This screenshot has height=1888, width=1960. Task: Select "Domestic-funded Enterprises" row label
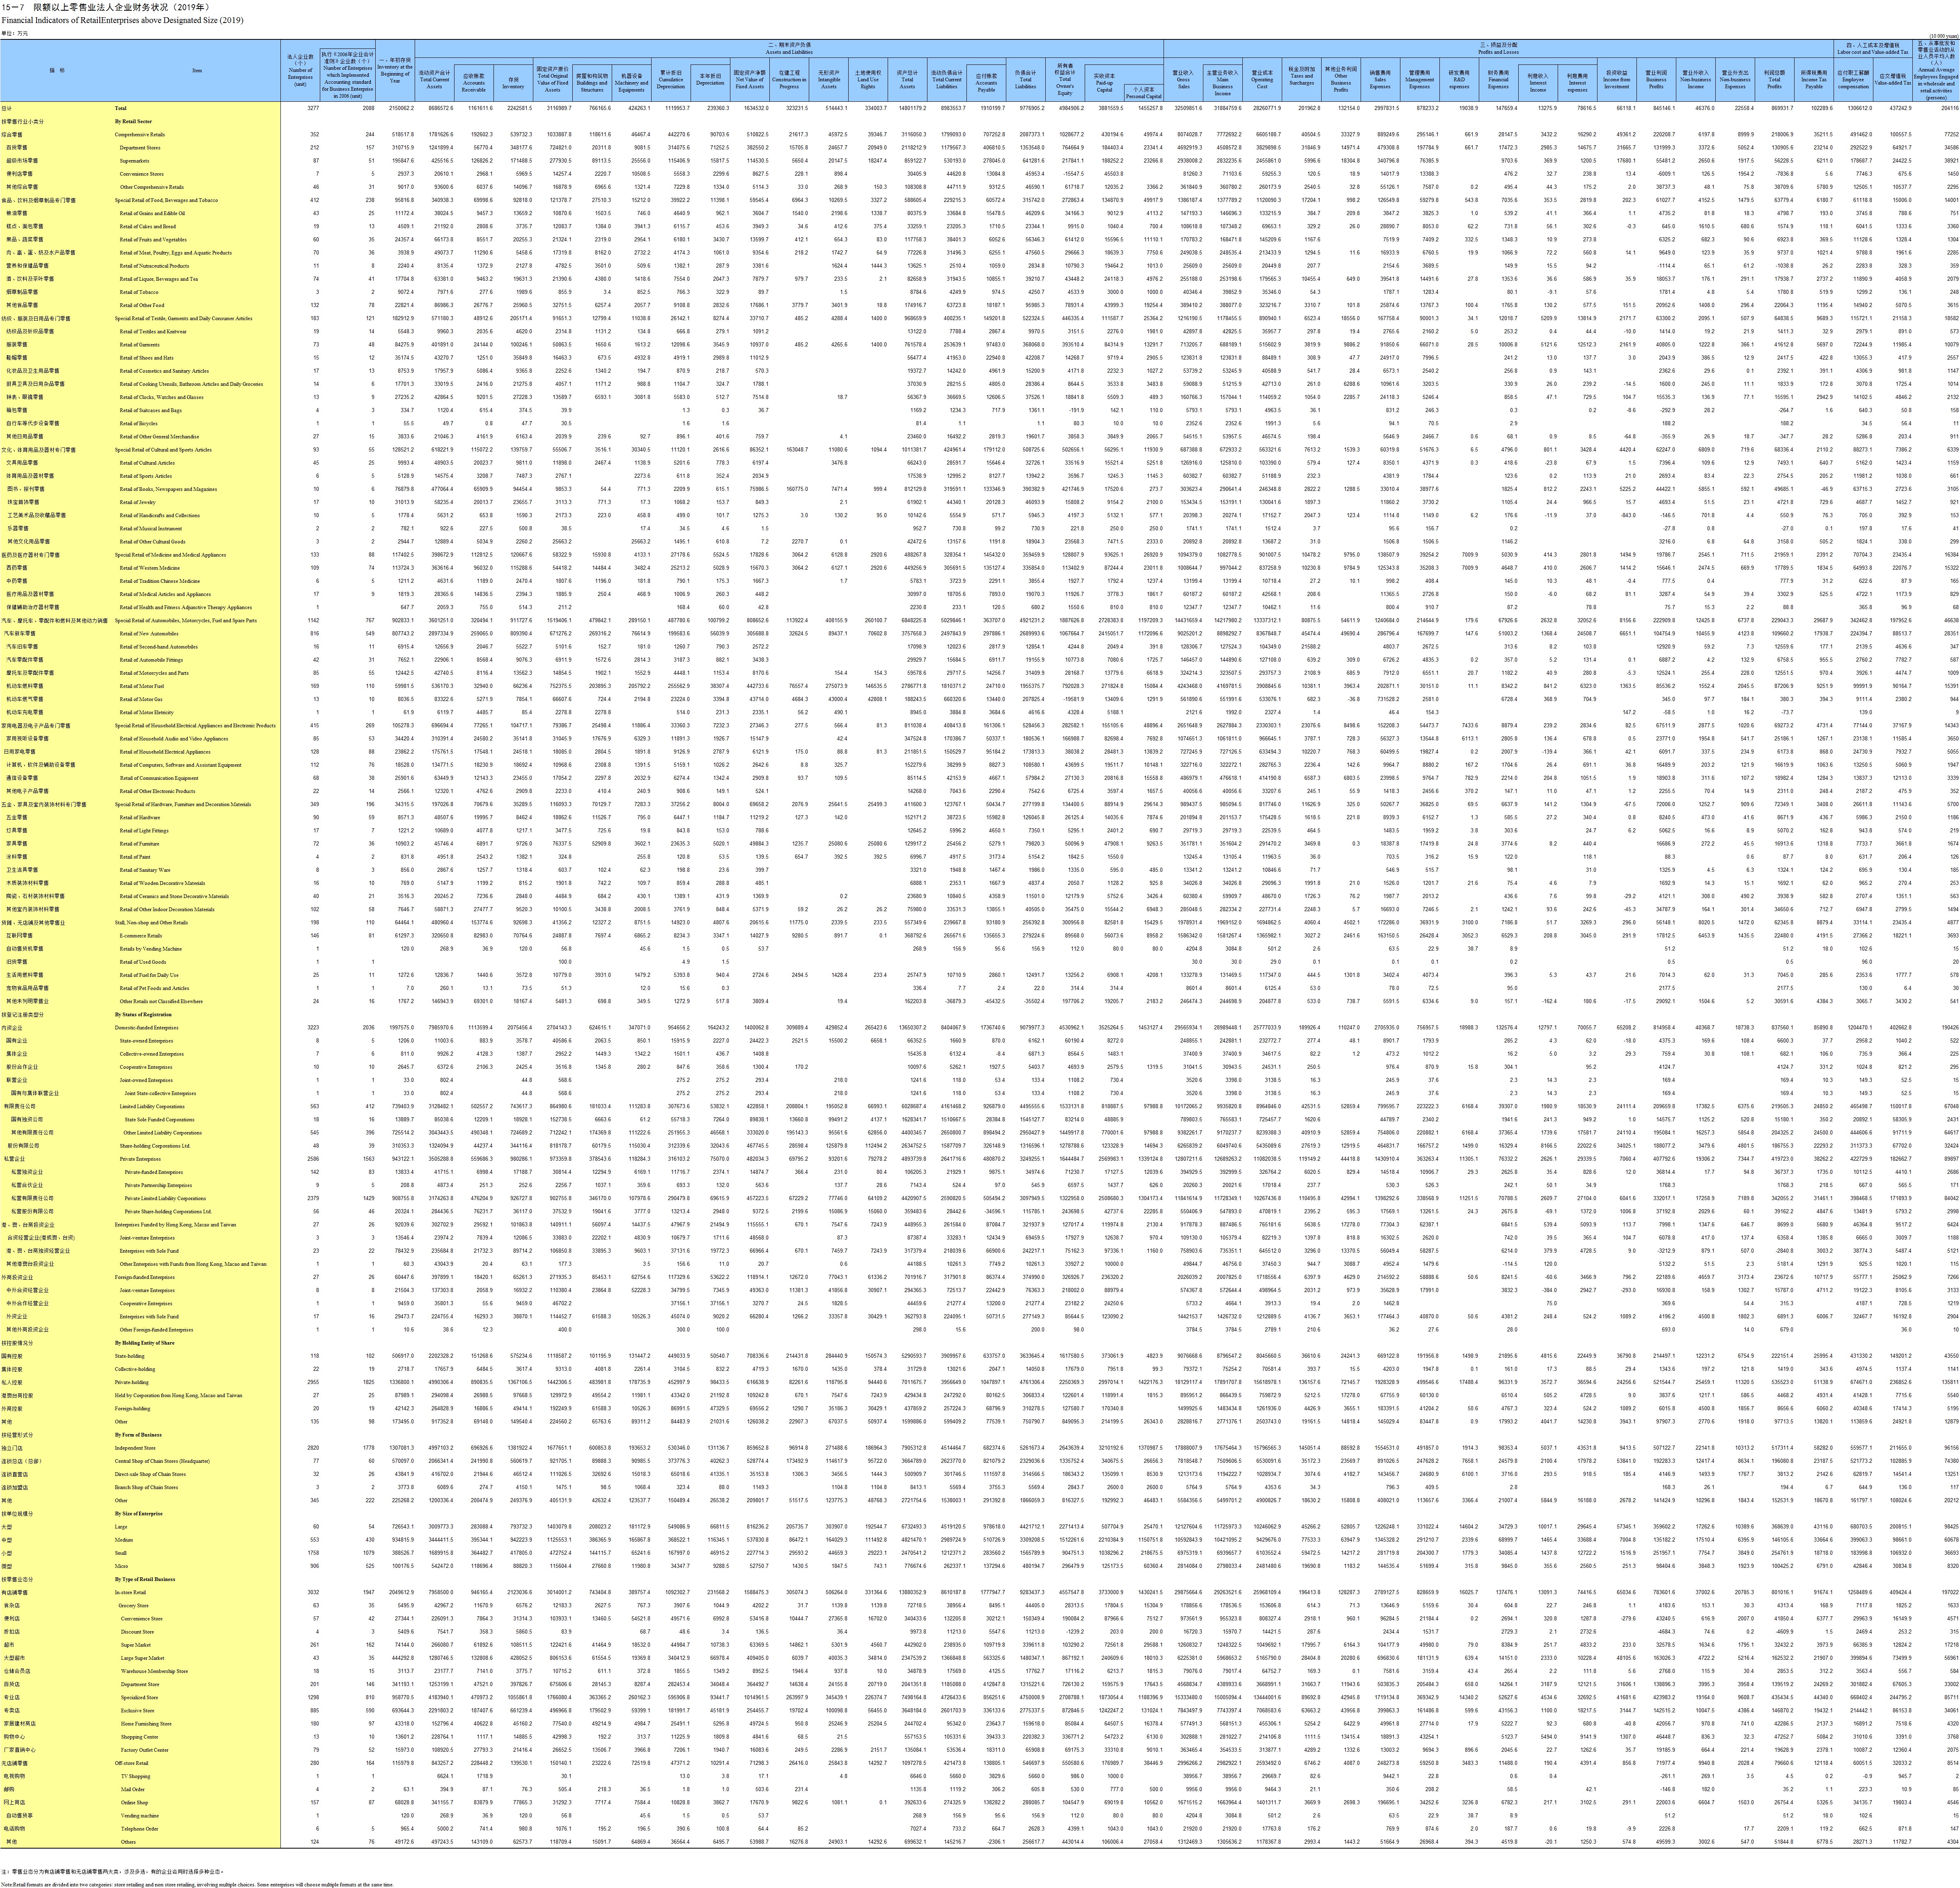(146, 1026)
